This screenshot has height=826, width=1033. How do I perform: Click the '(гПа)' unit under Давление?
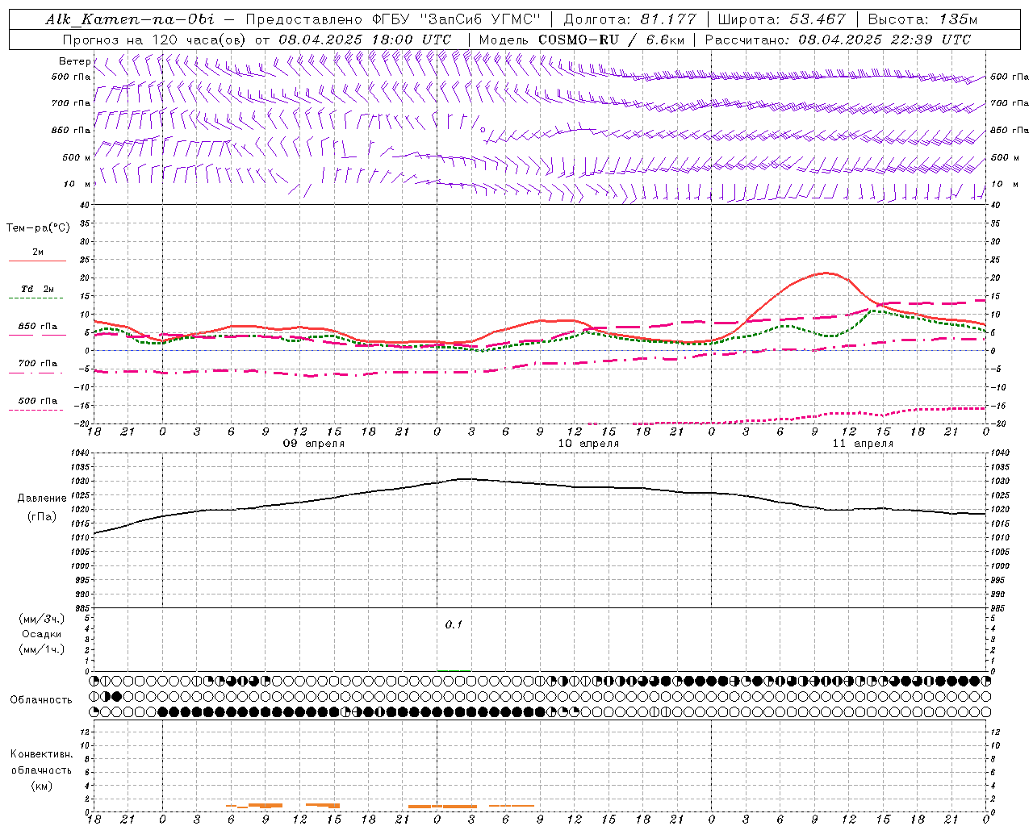(x=42, y=517)
